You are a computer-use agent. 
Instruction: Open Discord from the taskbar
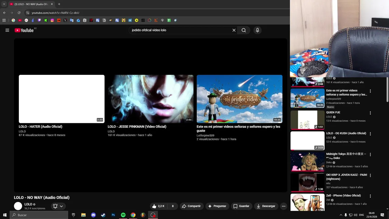(x=93, y=215)
